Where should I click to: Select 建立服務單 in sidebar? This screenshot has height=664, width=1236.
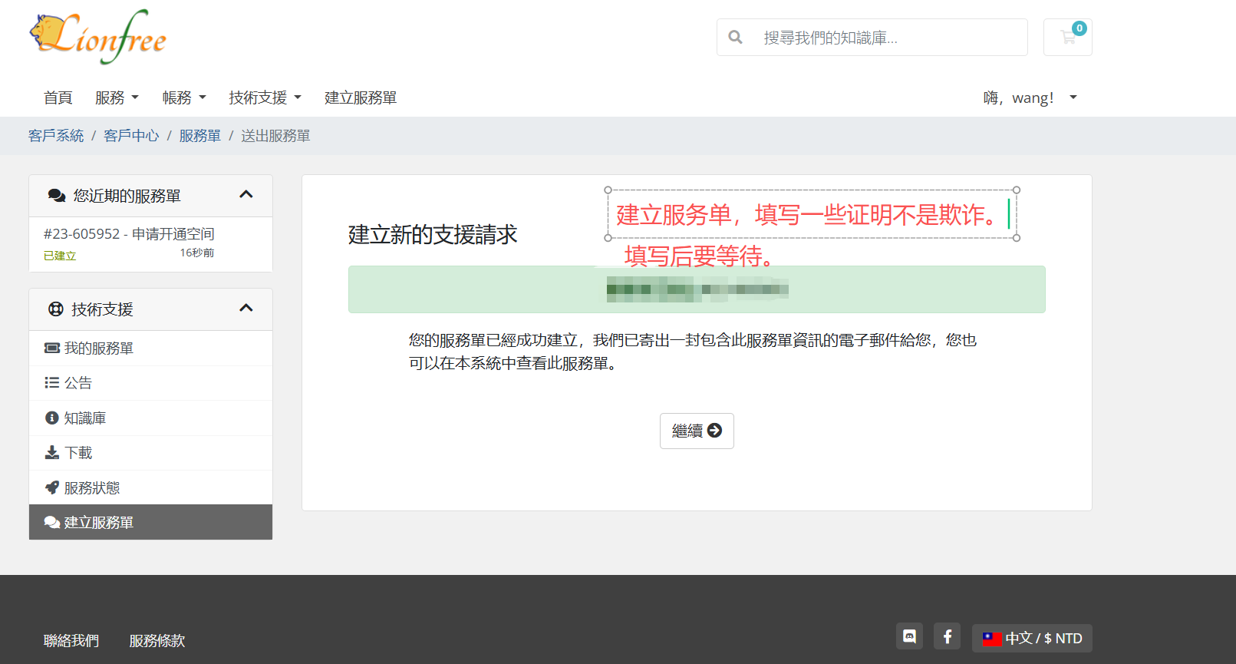click(150, 522)
